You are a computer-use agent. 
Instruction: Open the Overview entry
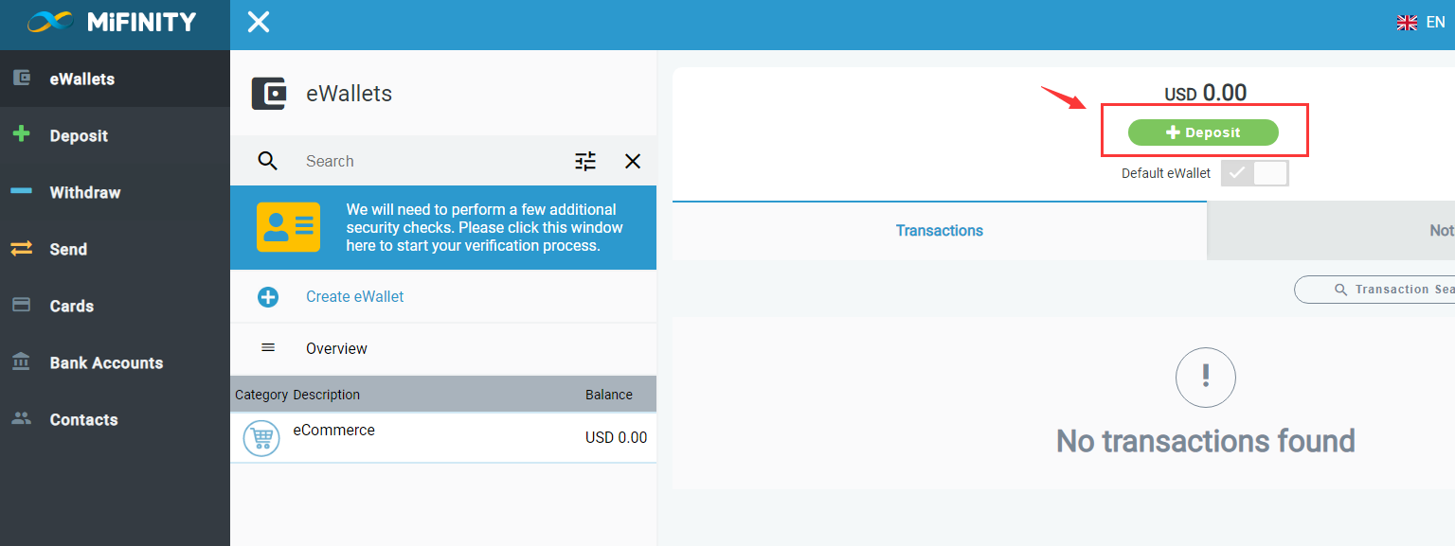tap(443, 348)
